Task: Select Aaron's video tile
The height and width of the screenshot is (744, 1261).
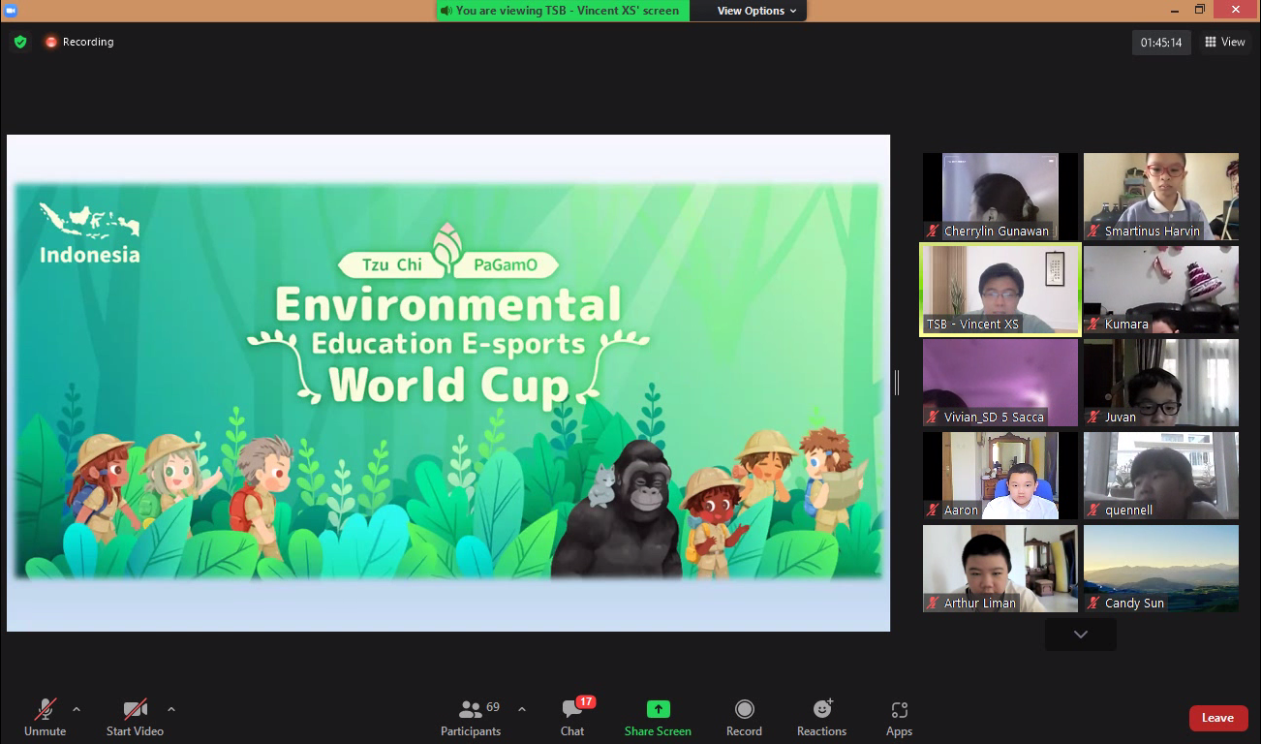Action: [x=1000, y=476]
